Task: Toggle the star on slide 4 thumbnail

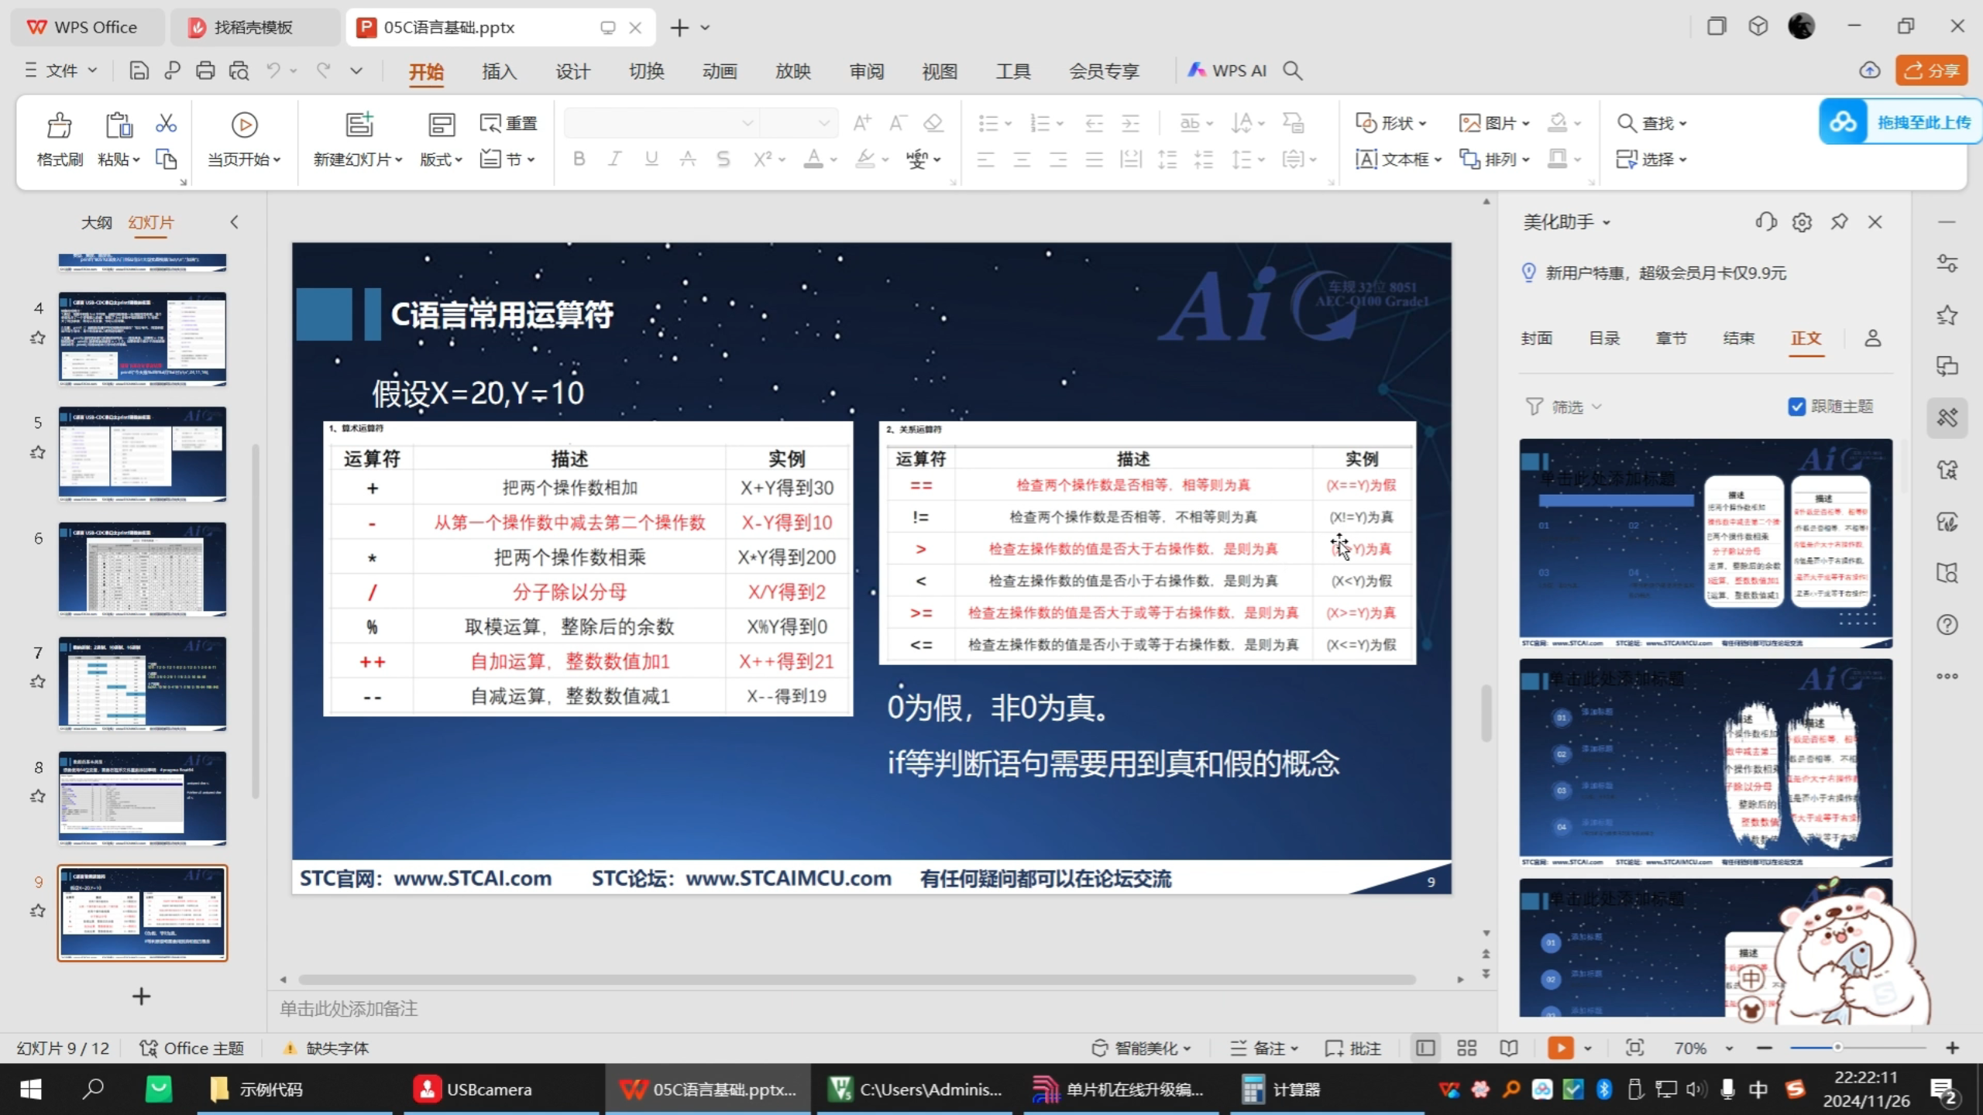Action: [x=37, y=338]
